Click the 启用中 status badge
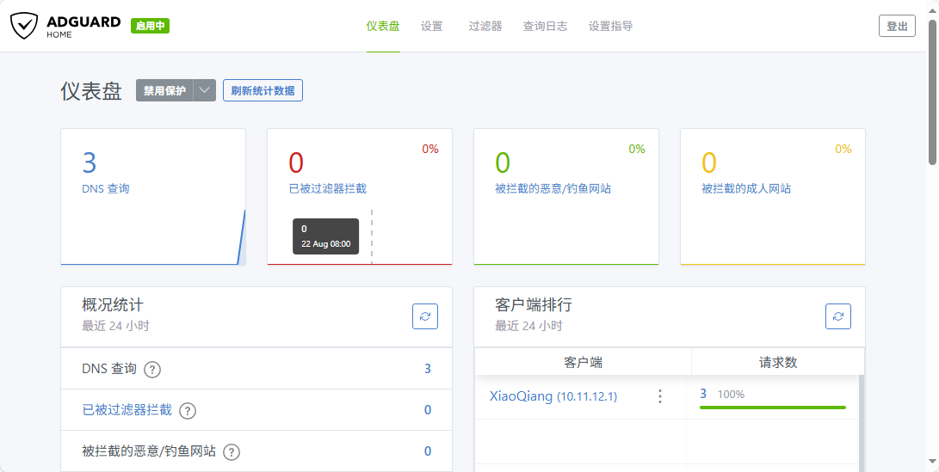 point(151,26)
